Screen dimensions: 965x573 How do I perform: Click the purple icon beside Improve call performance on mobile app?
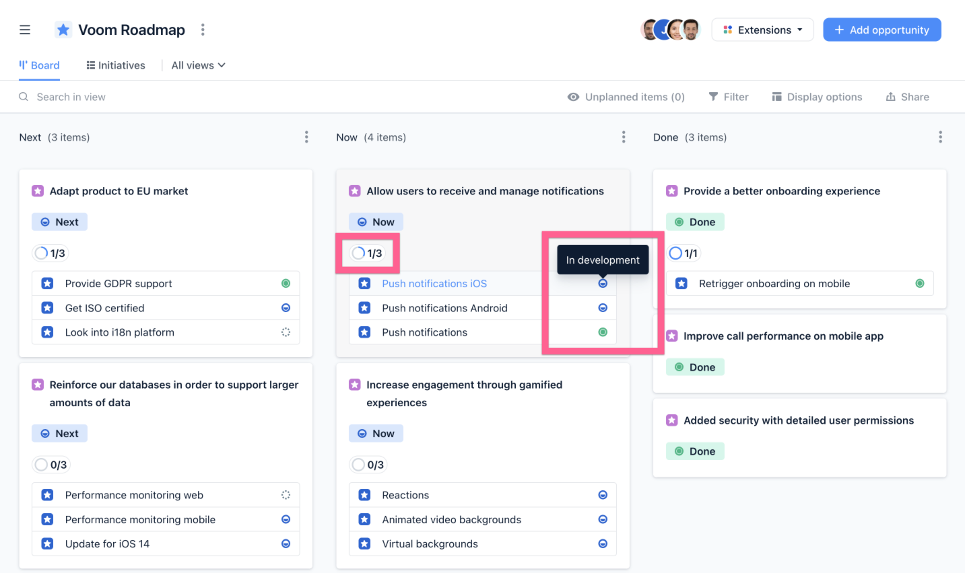(x=671, y=336)
